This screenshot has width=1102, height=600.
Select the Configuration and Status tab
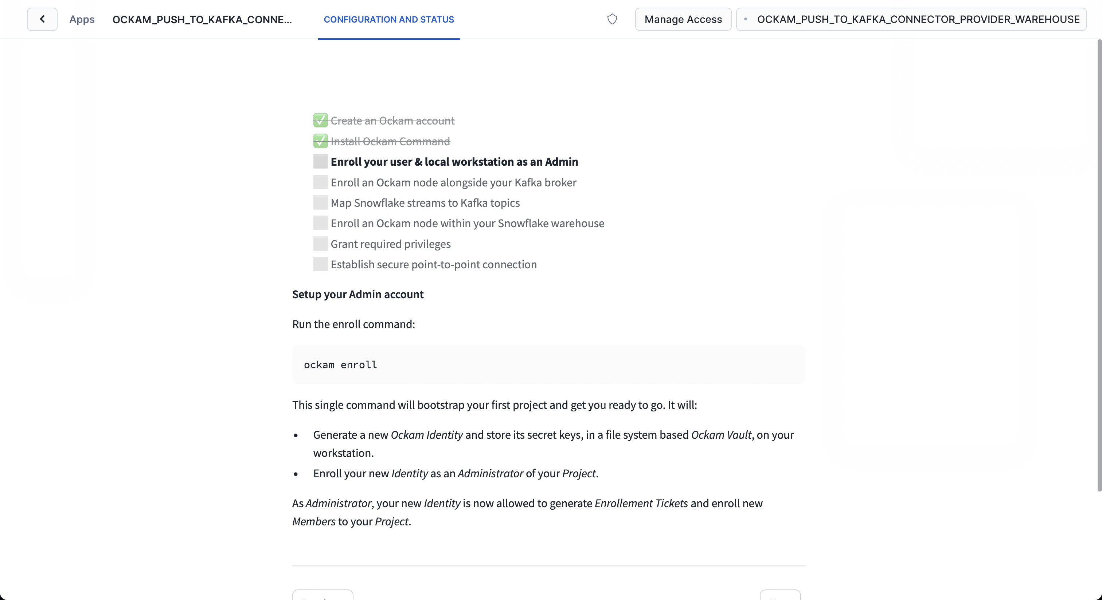tap(388, 19)
